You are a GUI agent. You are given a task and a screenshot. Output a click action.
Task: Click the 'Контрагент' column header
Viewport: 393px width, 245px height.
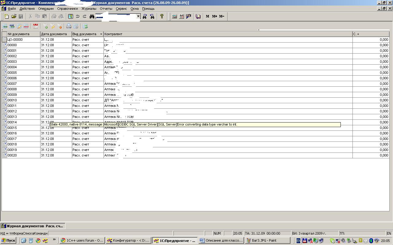point(227,34)
